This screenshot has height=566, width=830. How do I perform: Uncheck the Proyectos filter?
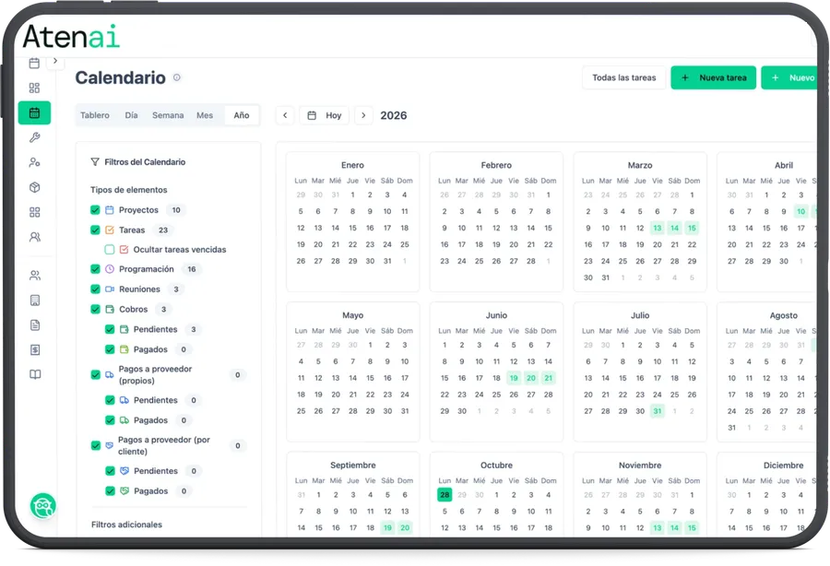95,210
